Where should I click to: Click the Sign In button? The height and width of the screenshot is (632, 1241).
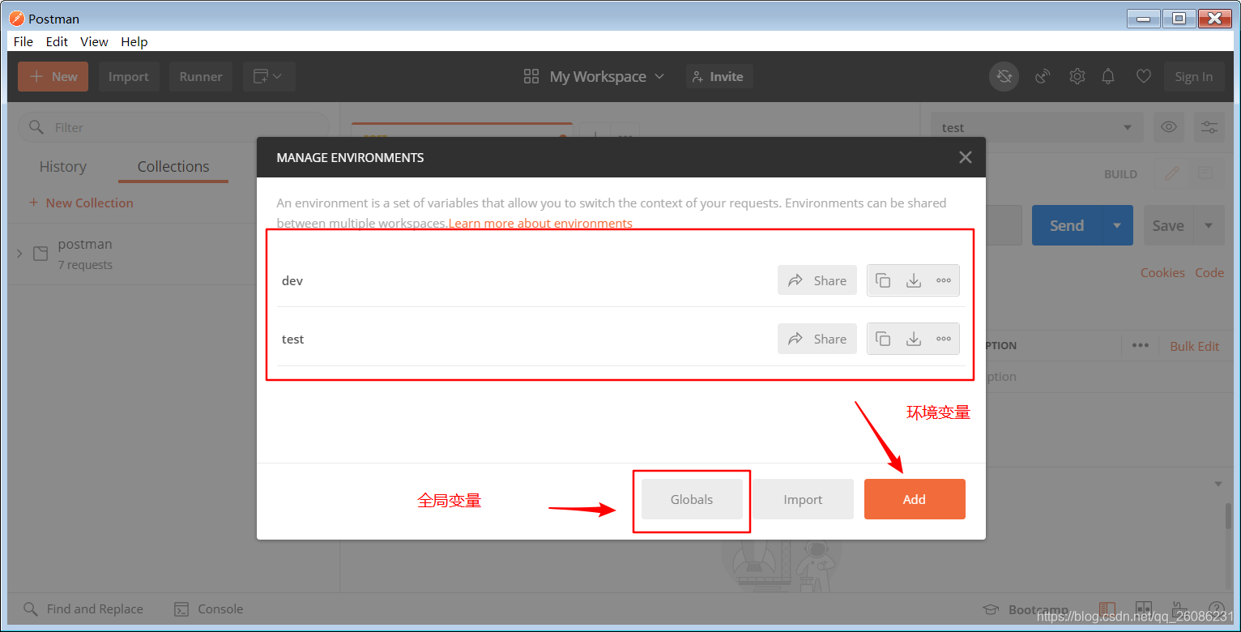(x=1194, y=77)
